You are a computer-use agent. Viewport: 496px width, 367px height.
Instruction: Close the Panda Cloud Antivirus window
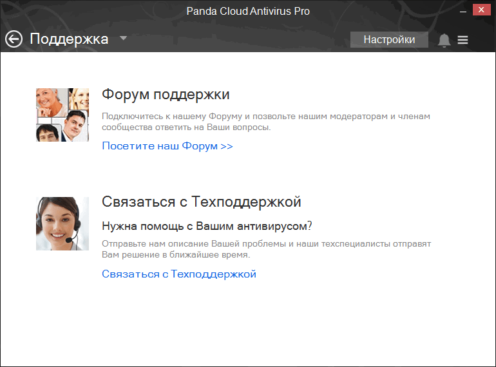click(x=481, y=10)
